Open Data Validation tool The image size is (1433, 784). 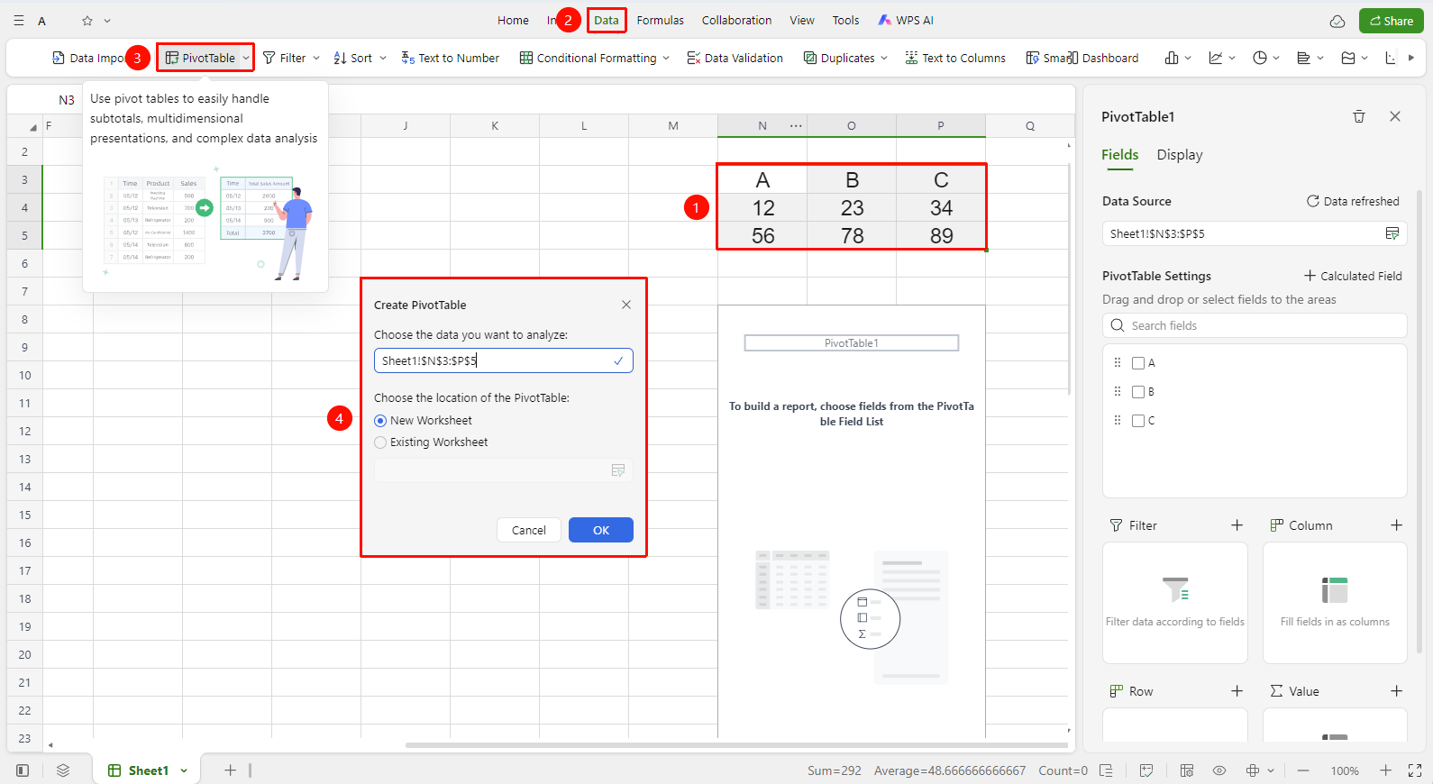(735, 58)
